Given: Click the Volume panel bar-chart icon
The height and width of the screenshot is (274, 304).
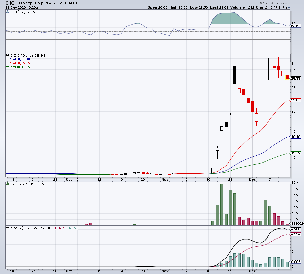Looking at the screenshot, I should pyautogui.click(x=8, y=184).
